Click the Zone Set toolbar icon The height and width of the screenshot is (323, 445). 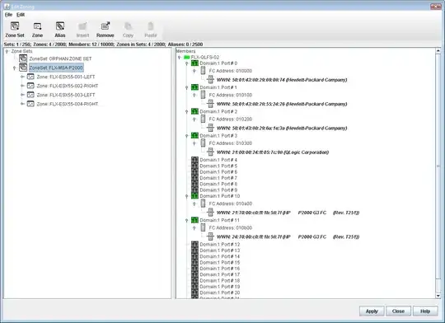15,26
